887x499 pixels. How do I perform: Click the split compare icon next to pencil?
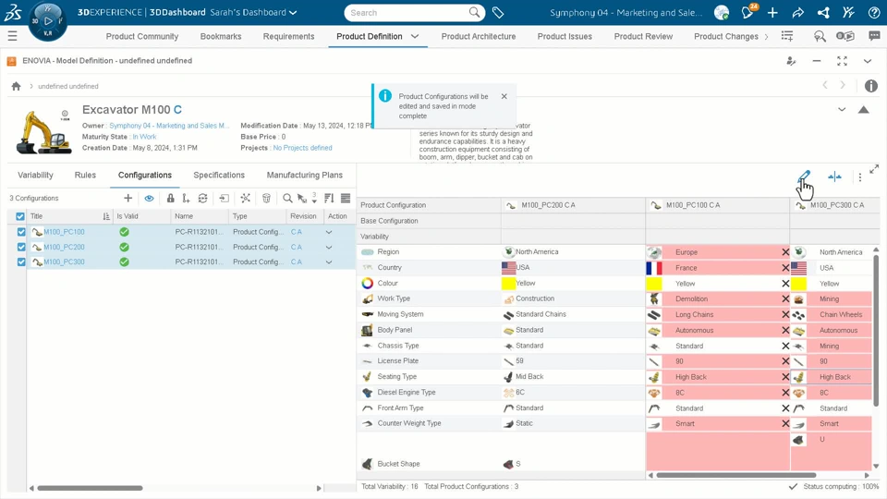pyautogui.click(x=834, y=177)
